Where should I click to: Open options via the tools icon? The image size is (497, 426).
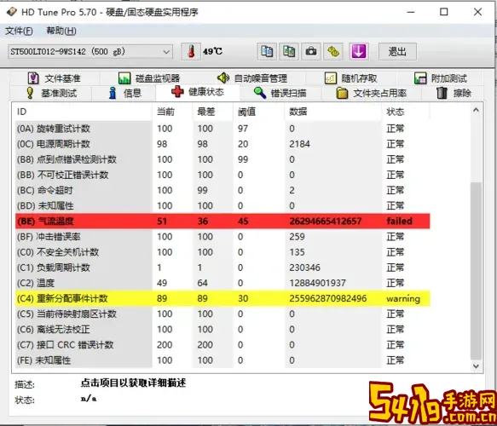(333, 51)
